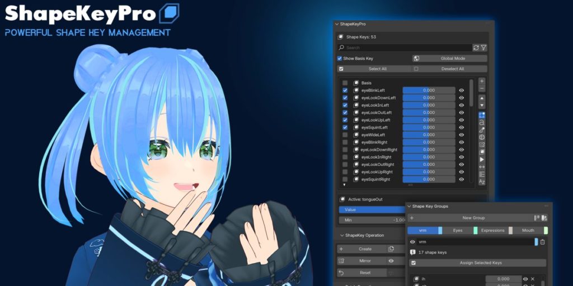Click the plus icon to add shape key
This screenshot has height=286, width=573.
coord(482,82)
